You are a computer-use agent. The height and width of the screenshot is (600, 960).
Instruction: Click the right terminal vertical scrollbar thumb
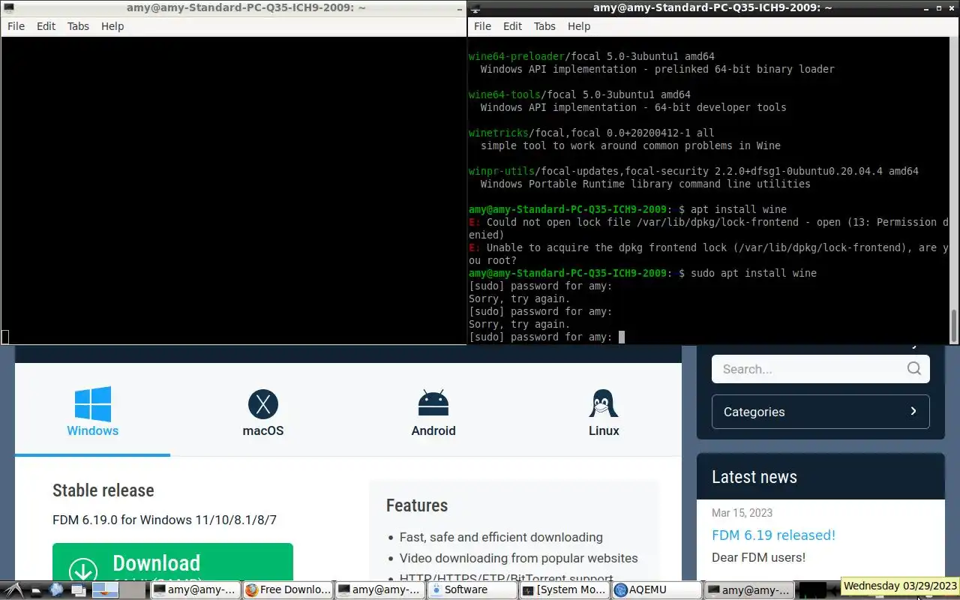tap(955, 325)
